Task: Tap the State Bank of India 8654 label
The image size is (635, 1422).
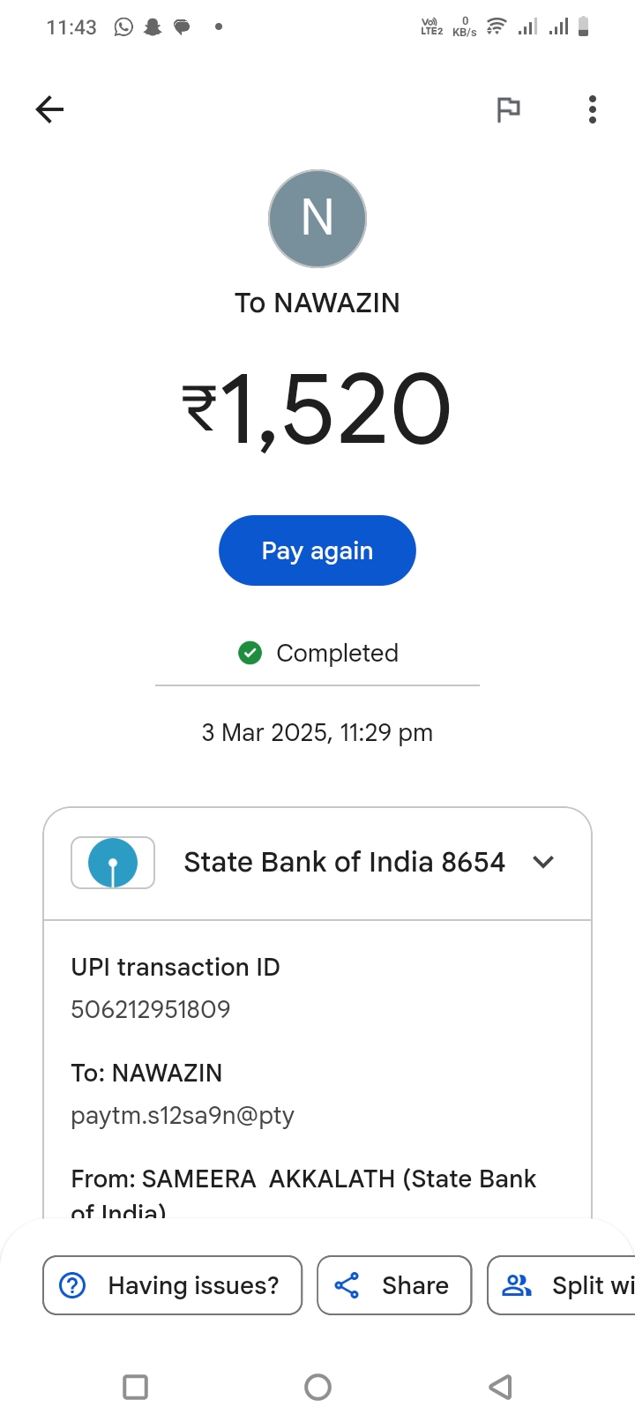Action: coord(344,862)
